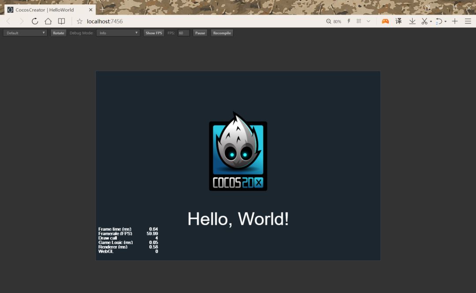The height and width of the screenshot is (293, 476).
Task: Open the QR code icon
Action: pos(359,21)
